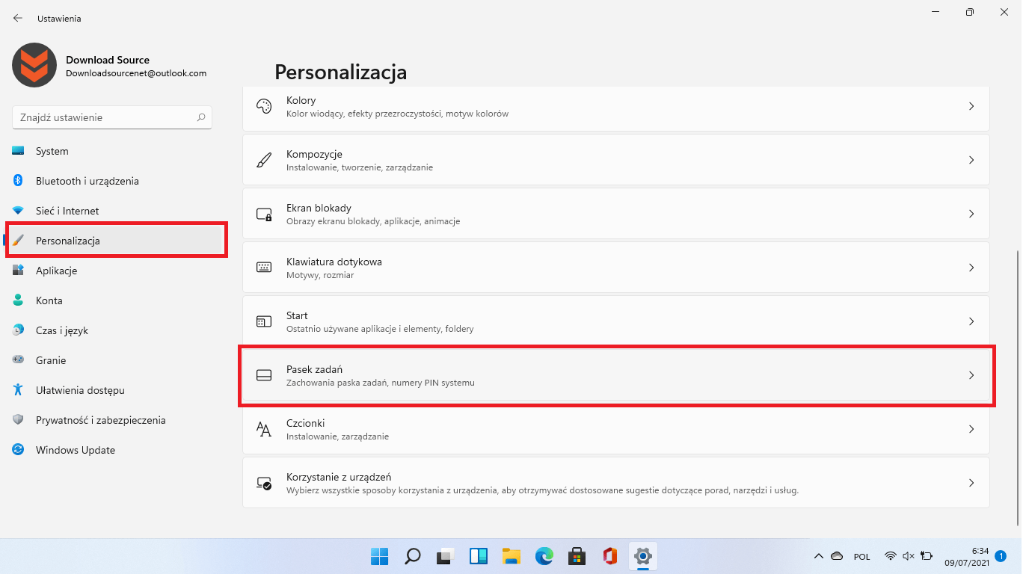Click the Kolory palette icon

point(264,106)
